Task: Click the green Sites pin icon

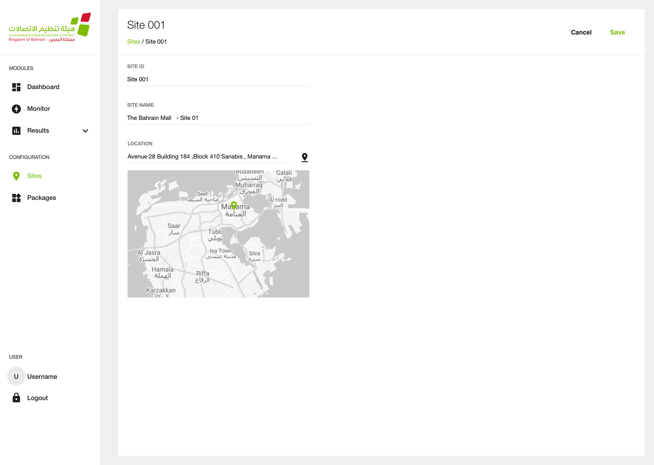Action: pyautogui.click(x=16, y=176)
